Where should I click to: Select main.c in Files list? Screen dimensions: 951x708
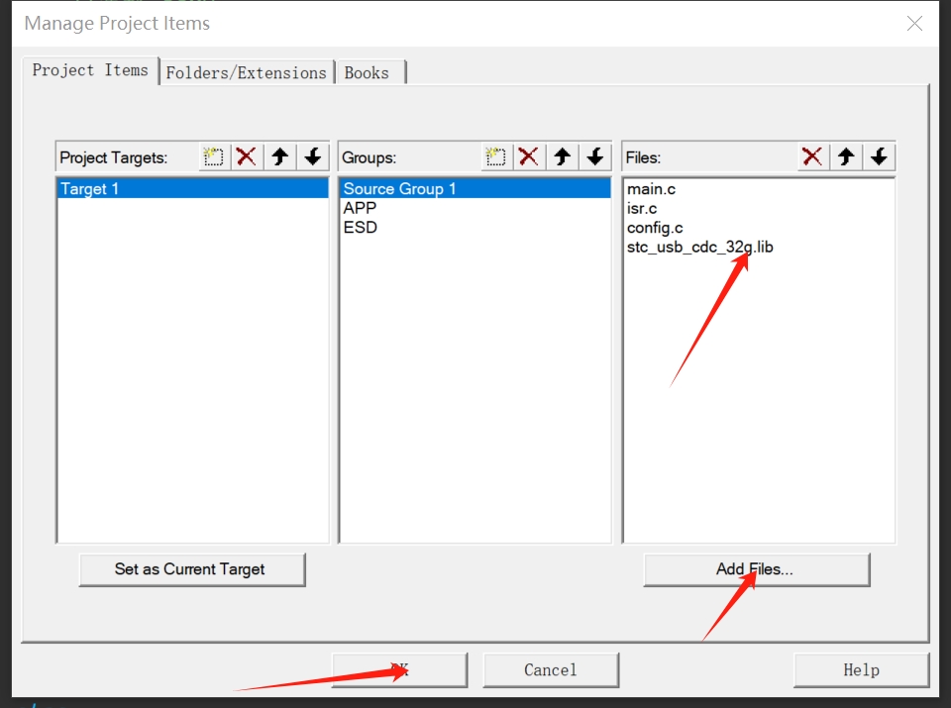click(x=651, y=189)
